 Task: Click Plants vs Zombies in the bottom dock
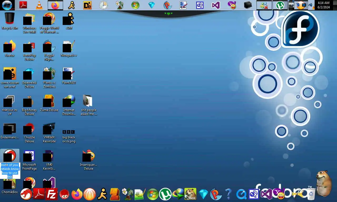(x=127, y=195)
